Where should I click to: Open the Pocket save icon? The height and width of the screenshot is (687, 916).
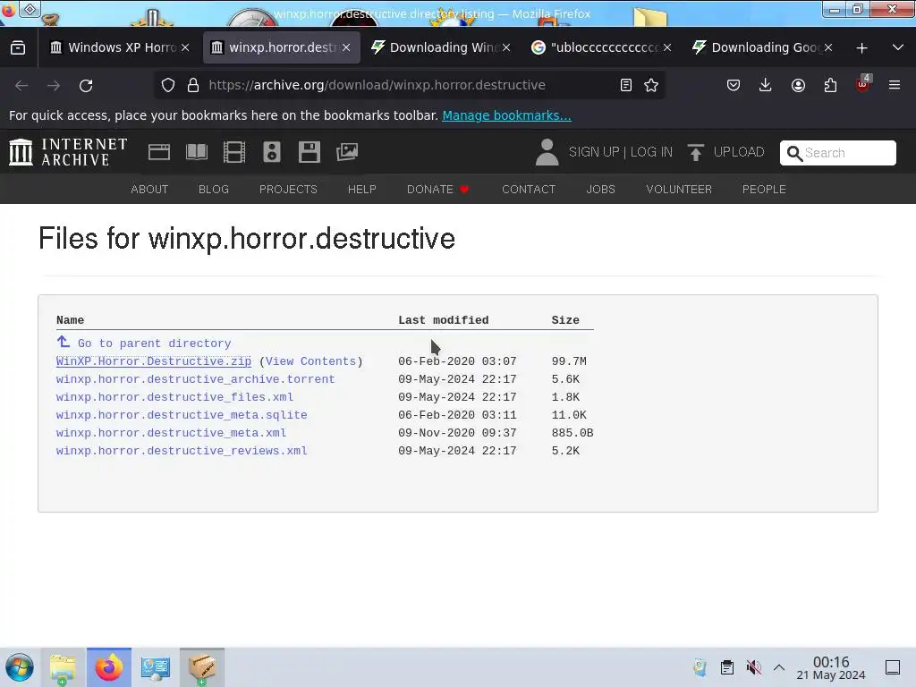pyautogui.click(x=734, y=85)
